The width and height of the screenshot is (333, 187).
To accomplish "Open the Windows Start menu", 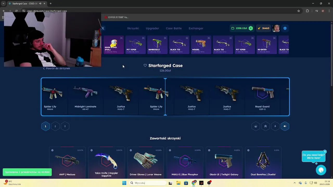I will click(124, 183).
